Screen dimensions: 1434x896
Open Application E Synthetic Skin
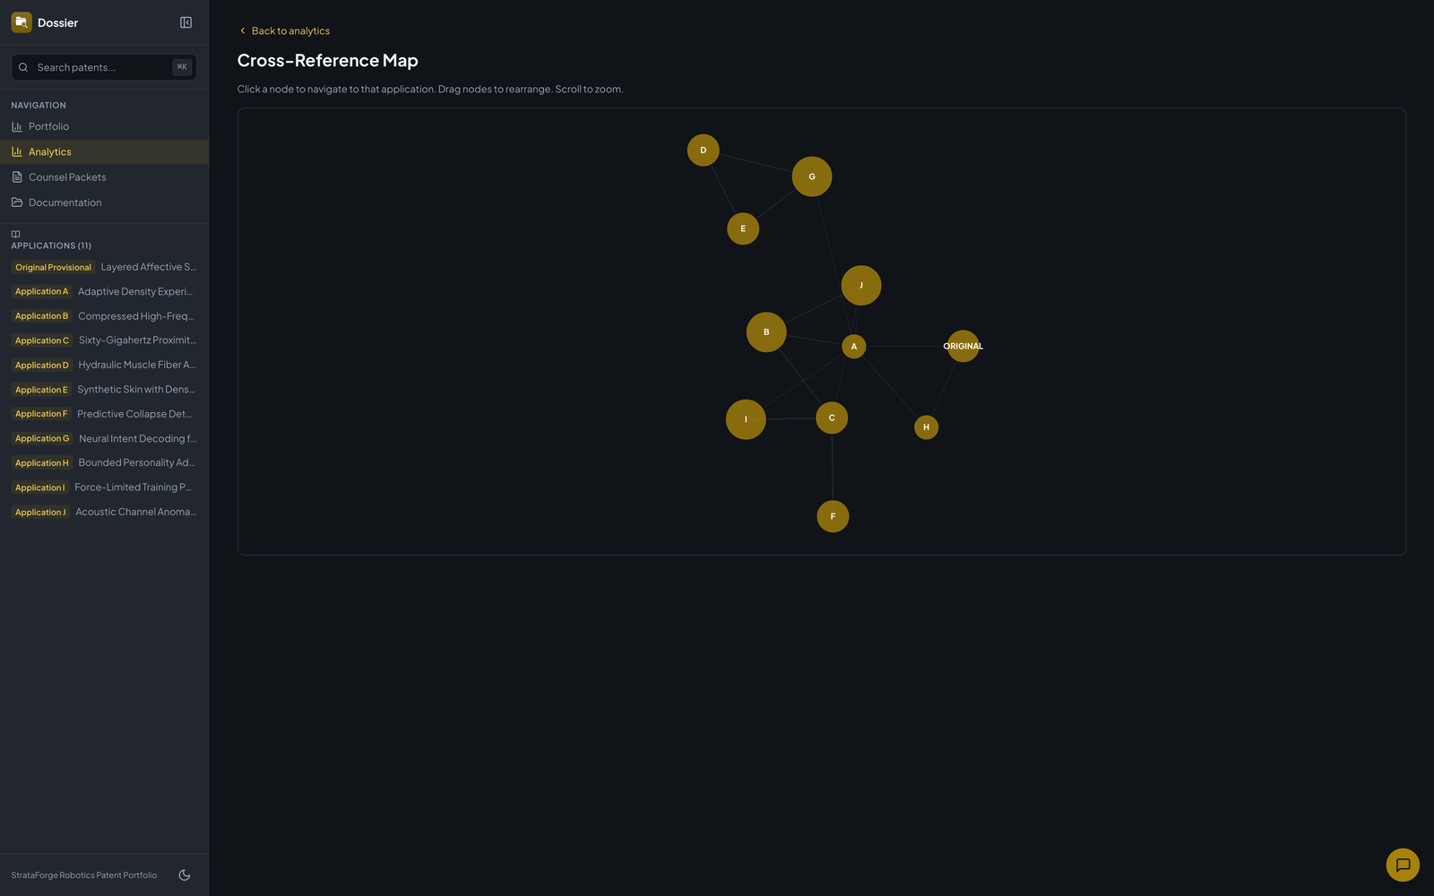click(104, 390)
